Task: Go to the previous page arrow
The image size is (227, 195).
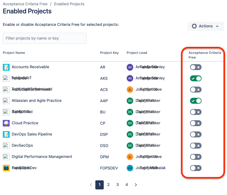Action: coord(91,185)
